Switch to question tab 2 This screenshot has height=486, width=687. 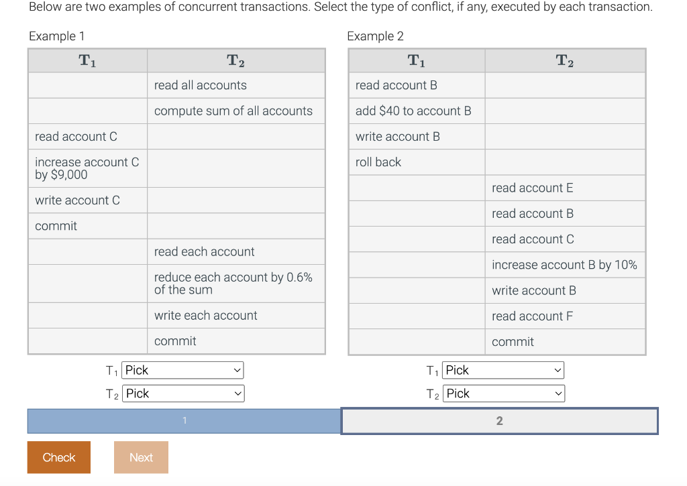click(500, 421)
